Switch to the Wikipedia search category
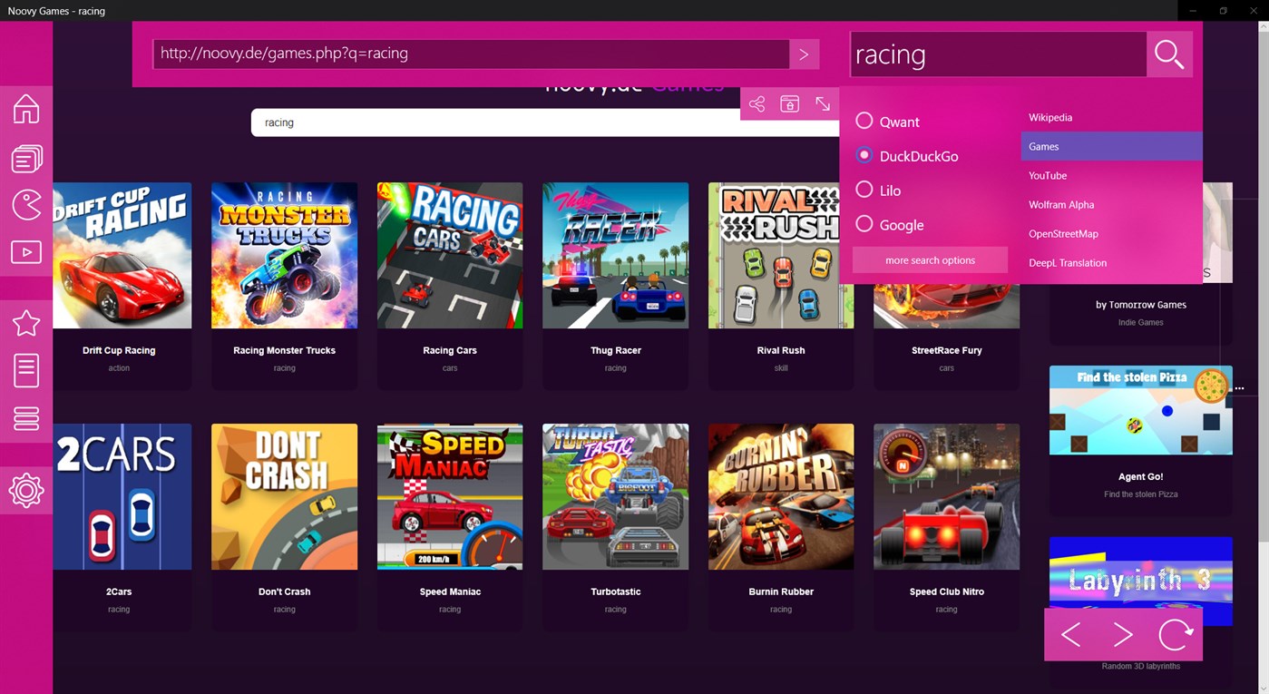The image size is (1269, 694). click(x=1049, y=117)
